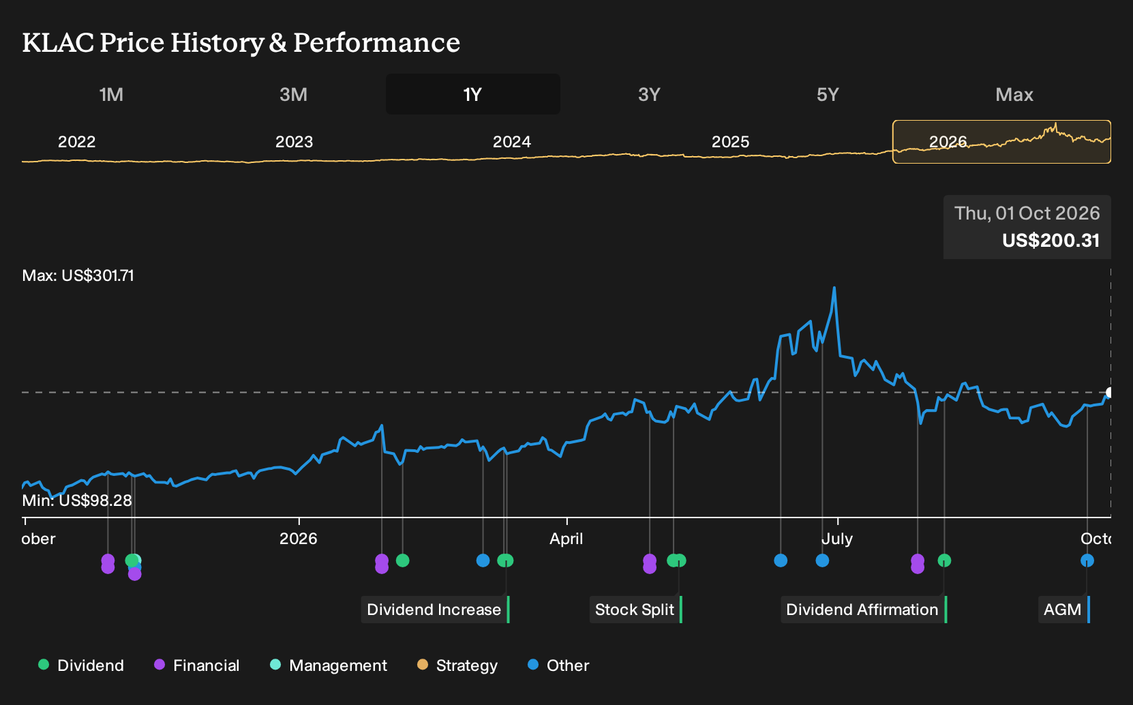The width and height of the screenshot is (1133, 705).
Task: Click the KLAC Price History & Performance heading
Action: [241, 42]
